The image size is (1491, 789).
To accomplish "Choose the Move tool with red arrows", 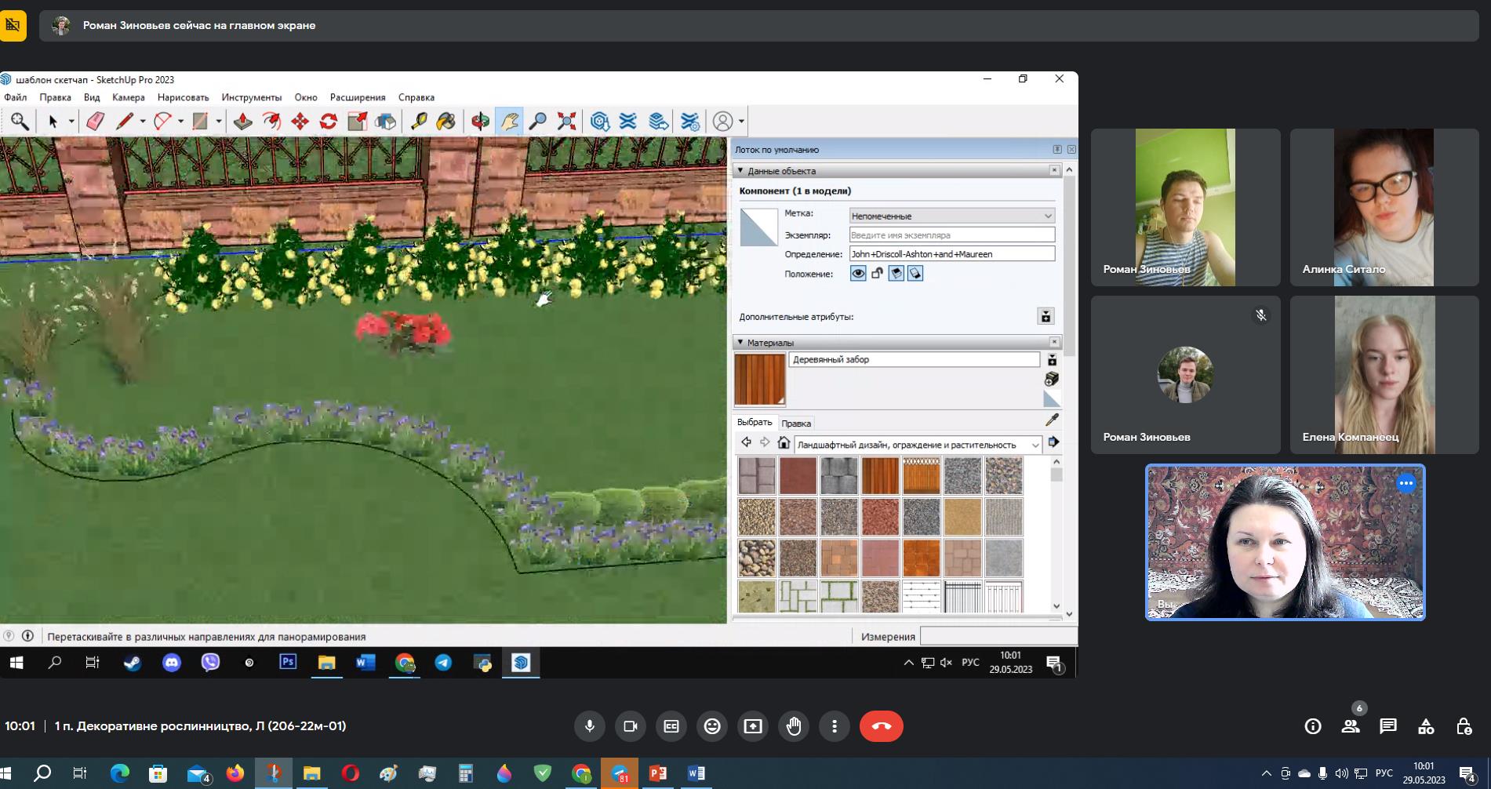I will [x=300, y=122].
